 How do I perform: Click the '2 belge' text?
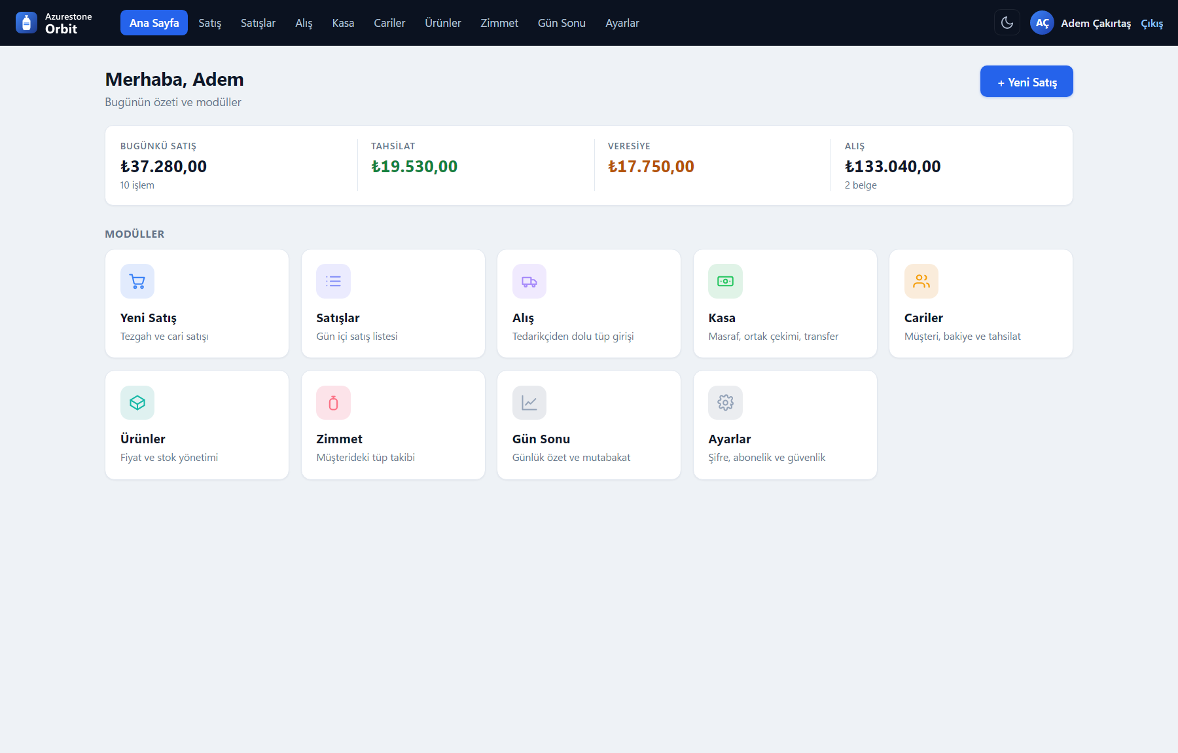861,185
